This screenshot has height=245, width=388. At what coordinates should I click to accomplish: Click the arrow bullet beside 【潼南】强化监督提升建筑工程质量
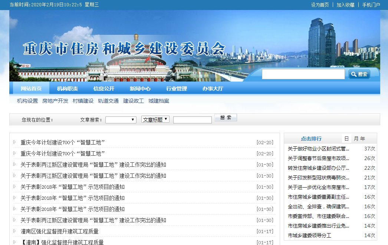point(15,242)
